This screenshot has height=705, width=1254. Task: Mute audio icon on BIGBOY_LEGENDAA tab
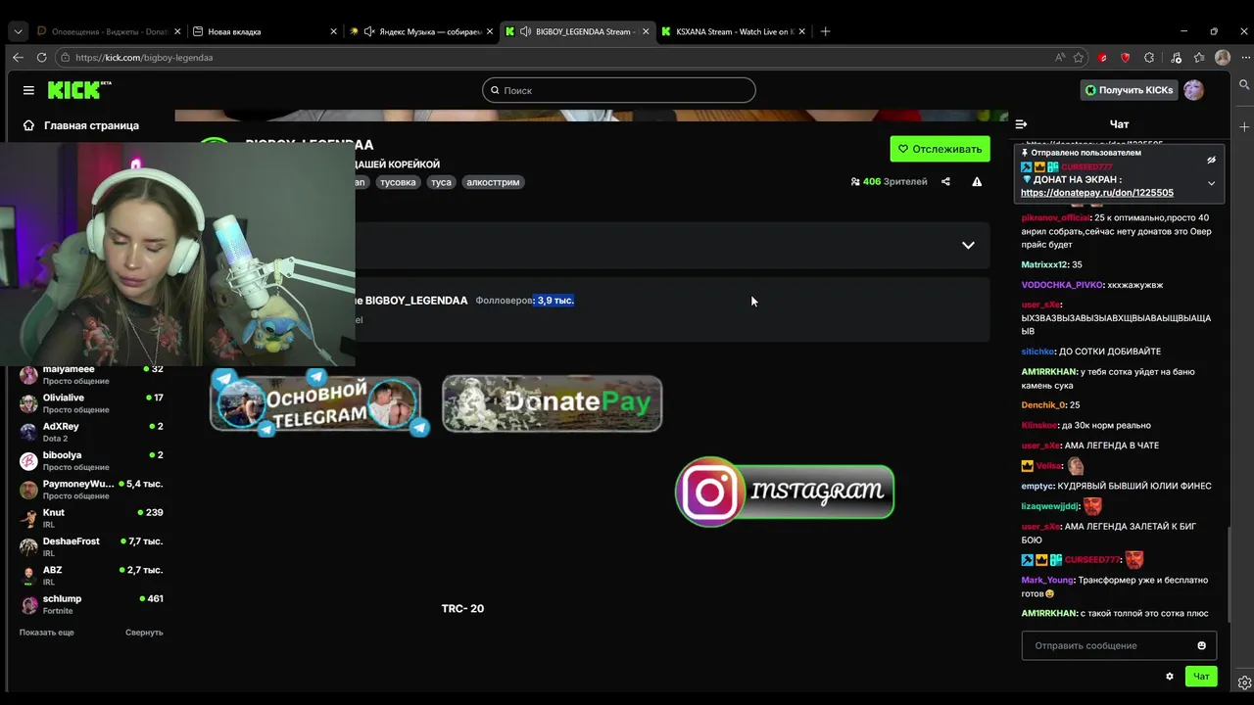point(525,31)
